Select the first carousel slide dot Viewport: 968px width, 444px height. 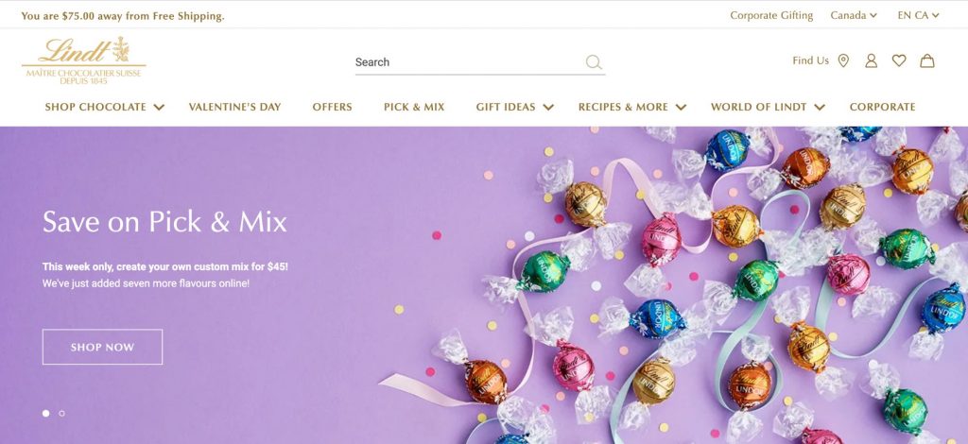click(x=45, y=413)
